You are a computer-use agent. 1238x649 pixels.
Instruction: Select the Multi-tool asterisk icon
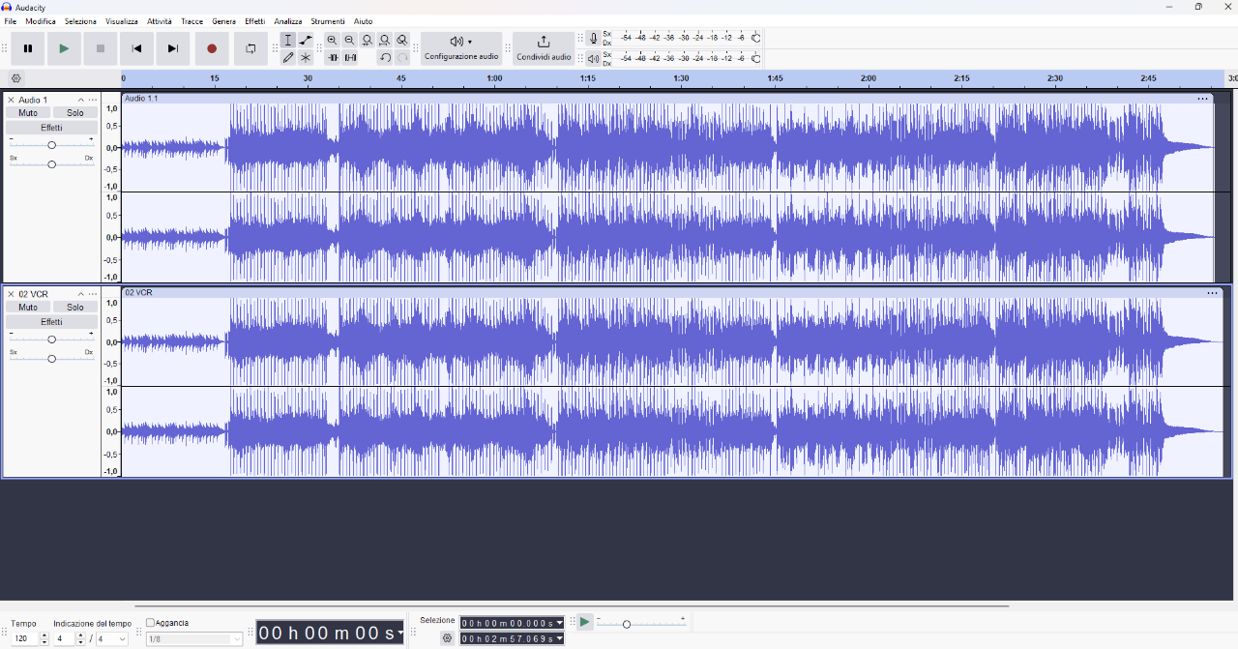306,58
